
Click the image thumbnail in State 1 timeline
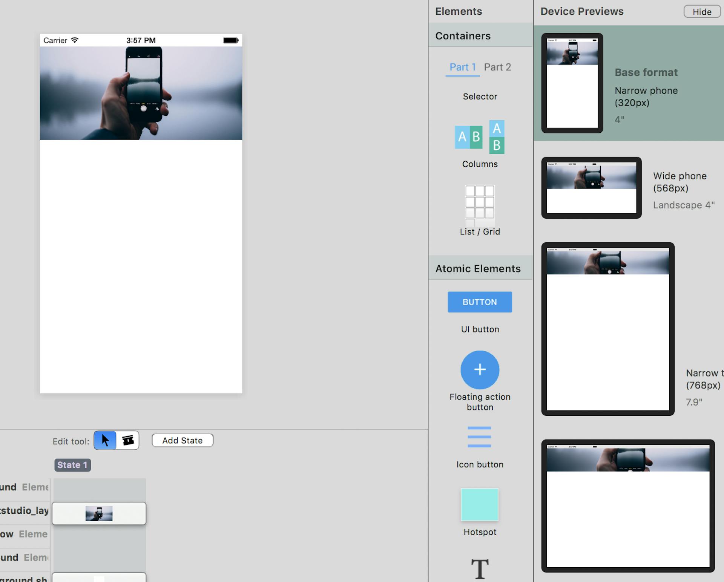coord(99,513)
